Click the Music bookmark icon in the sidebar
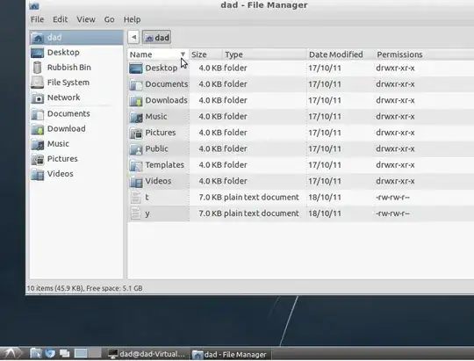The height and width of the screenshot is (361, 474). coord(38,144)
